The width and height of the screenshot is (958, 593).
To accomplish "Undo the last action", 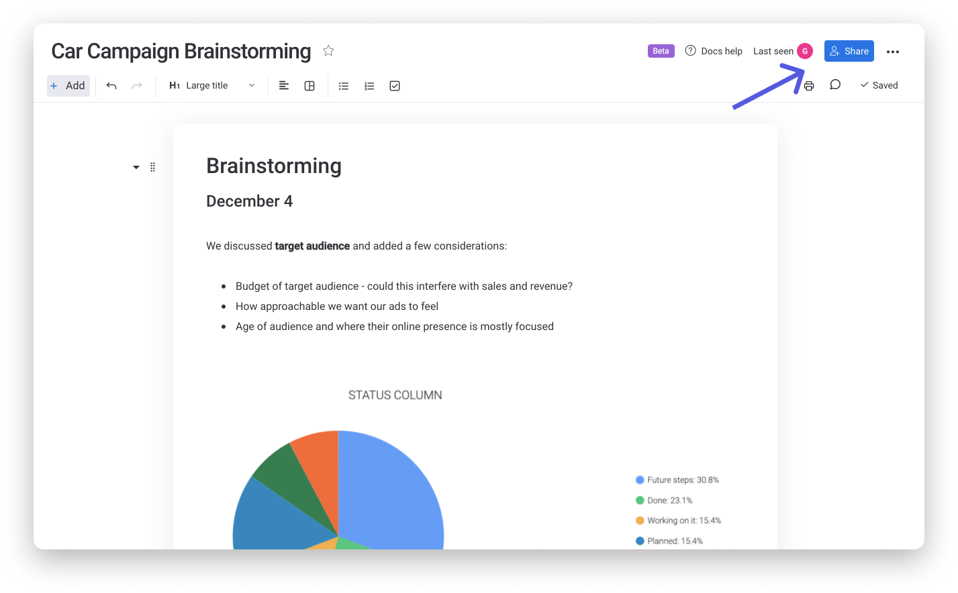I will [x=111, y=86].
